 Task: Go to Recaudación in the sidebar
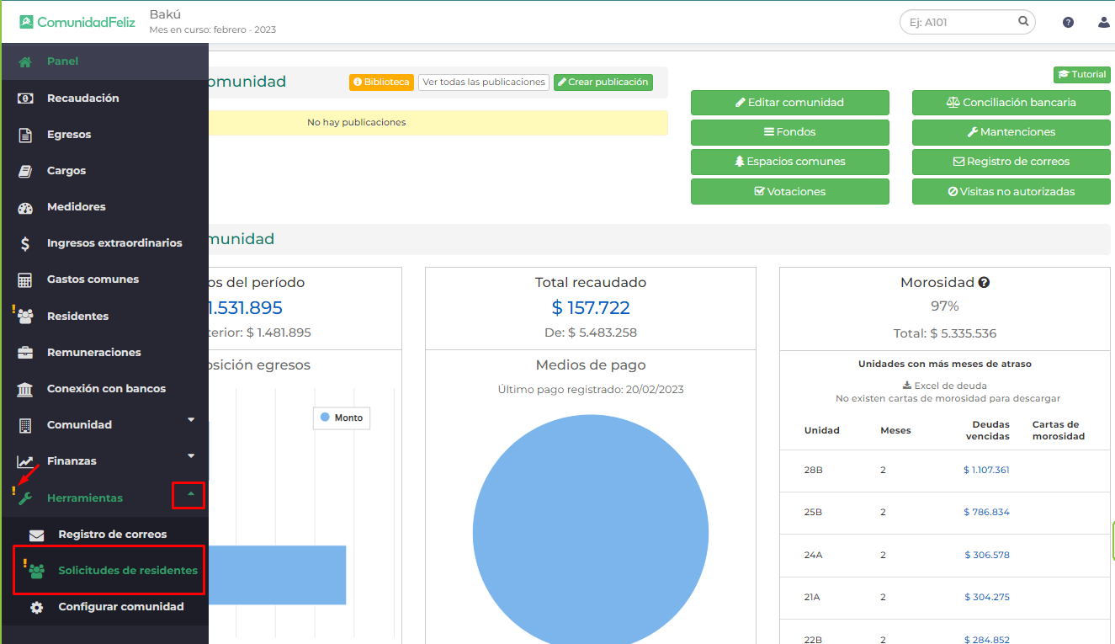click(x=82, y=98)
